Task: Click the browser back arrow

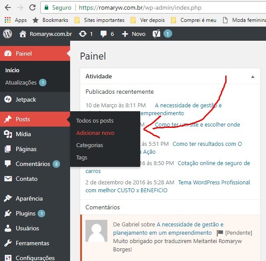Action: (x=8, y=7)
